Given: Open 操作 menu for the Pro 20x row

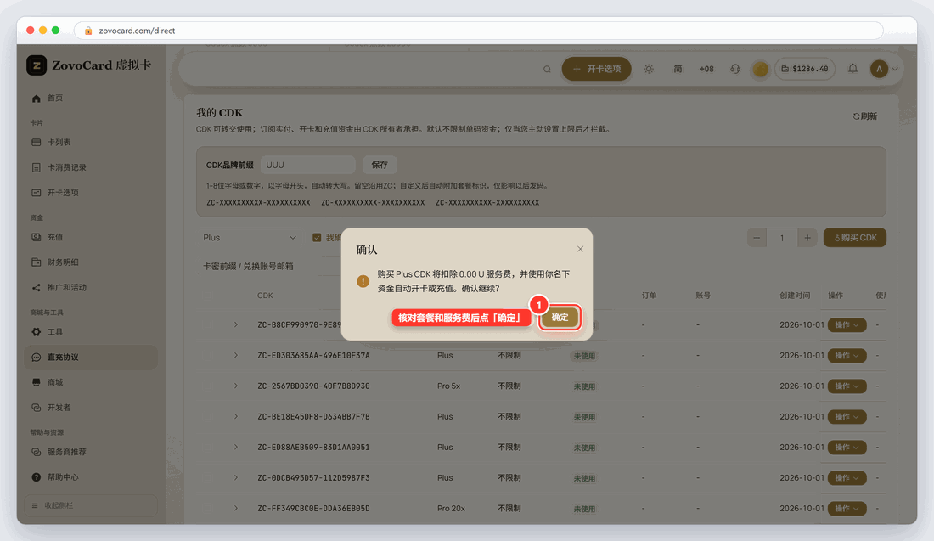Looking at the screenshot, I should pyautogui.click(x=847, y=508).
